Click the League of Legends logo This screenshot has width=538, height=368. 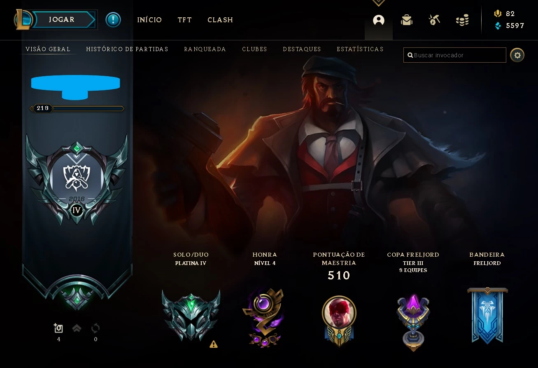tap(23, 20)
